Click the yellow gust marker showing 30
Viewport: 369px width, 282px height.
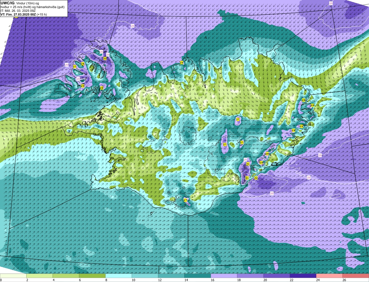tap(105, 59)
